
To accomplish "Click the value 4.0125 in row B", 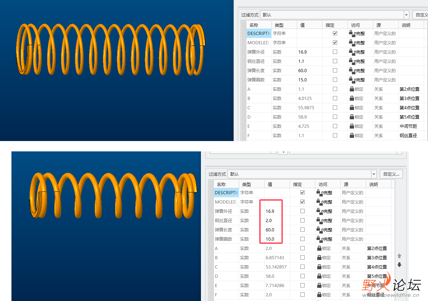I will 305,98.
